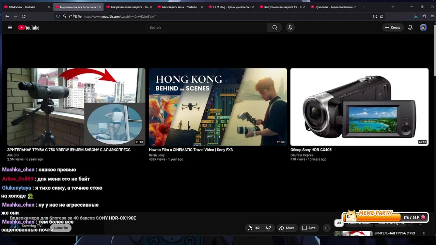The image size is (436, 245).
Task: Click the picture-in-picture icon in address bar
Action: (x=375, y=16)
